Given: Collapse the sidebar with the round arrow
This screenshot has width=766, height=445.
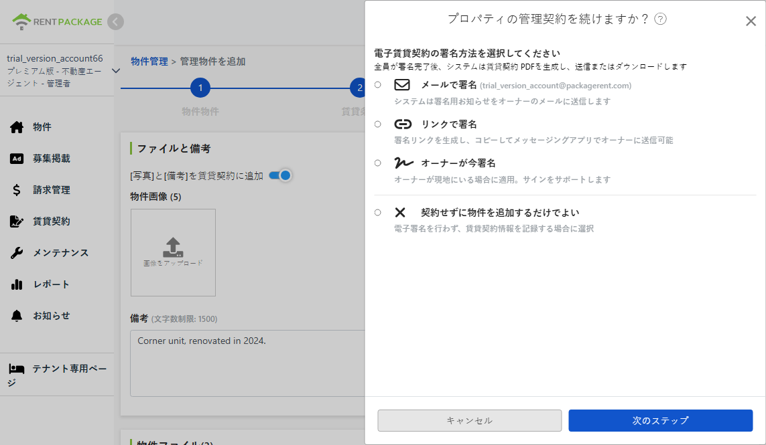Looking at the screenshot, I should [x=115, y=21].
